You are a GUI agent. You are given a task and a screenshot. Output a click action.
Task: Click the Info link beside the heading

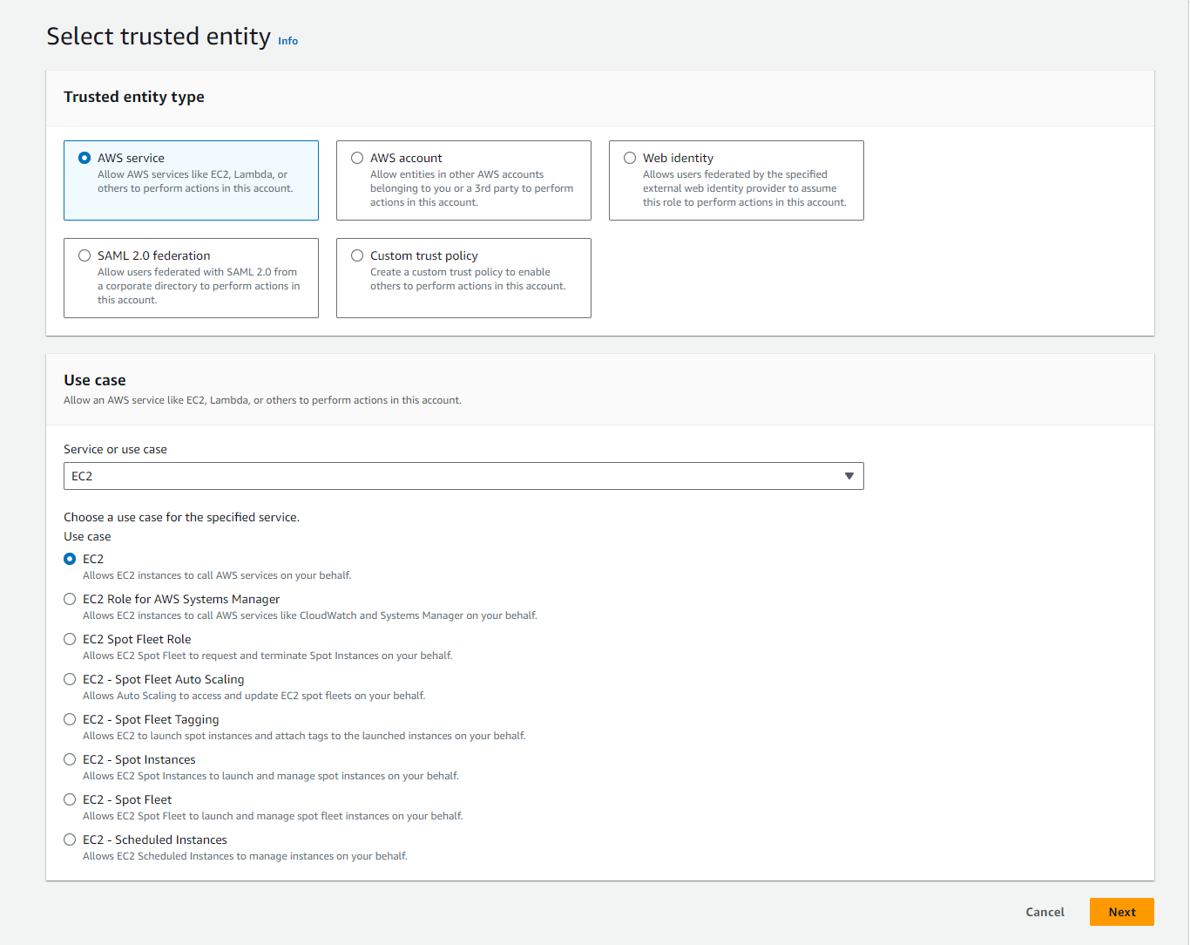(287, 41)
